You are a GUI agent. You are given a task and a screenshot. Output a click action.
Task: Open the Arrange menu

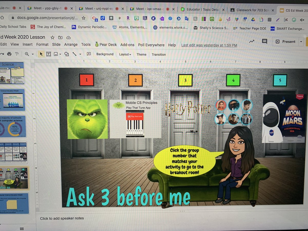coord(71,44)
